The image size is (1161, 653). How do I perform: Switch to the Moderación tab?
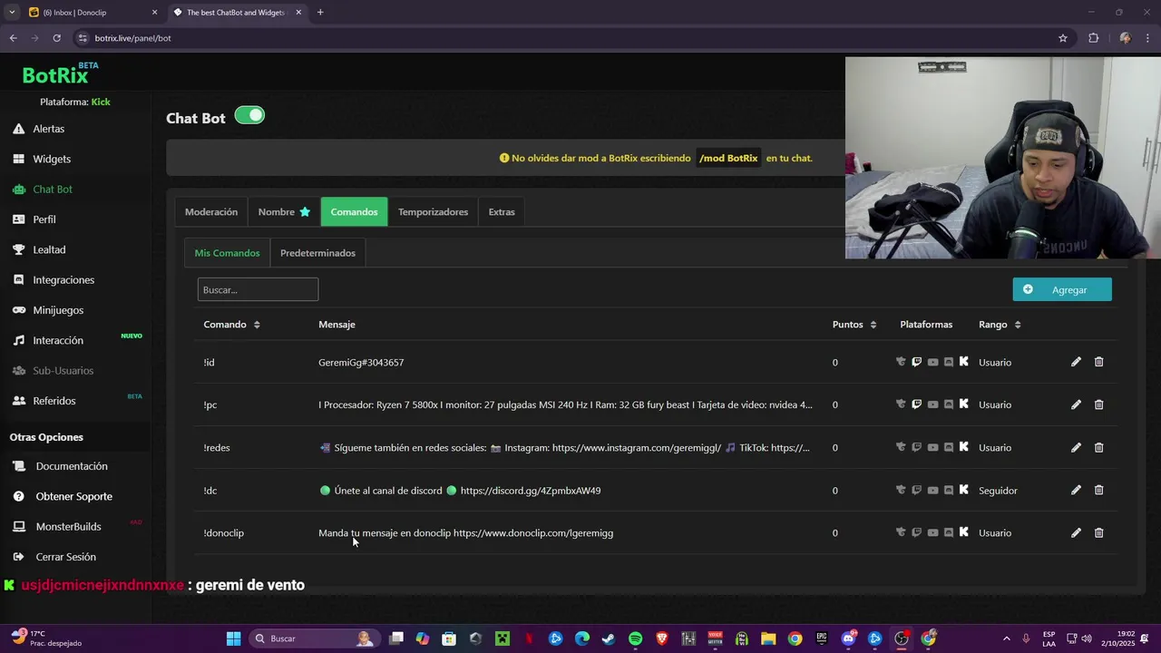coord(211,211)
